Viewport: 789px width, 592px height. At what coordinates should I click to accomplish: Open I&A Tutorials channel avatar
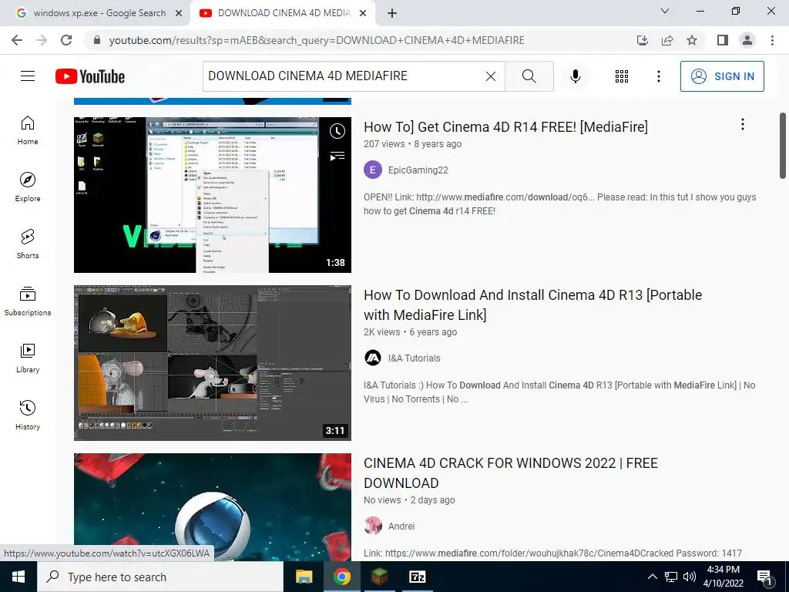373,358
